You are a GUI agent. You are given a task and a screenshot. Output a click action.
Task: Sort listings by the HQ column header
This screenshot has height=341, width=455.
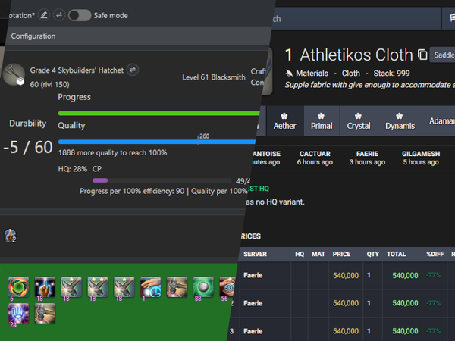pos(300,254)
